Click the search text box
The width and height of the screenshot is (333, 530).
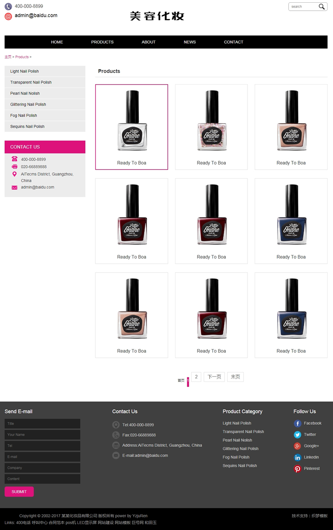(304, 6)
